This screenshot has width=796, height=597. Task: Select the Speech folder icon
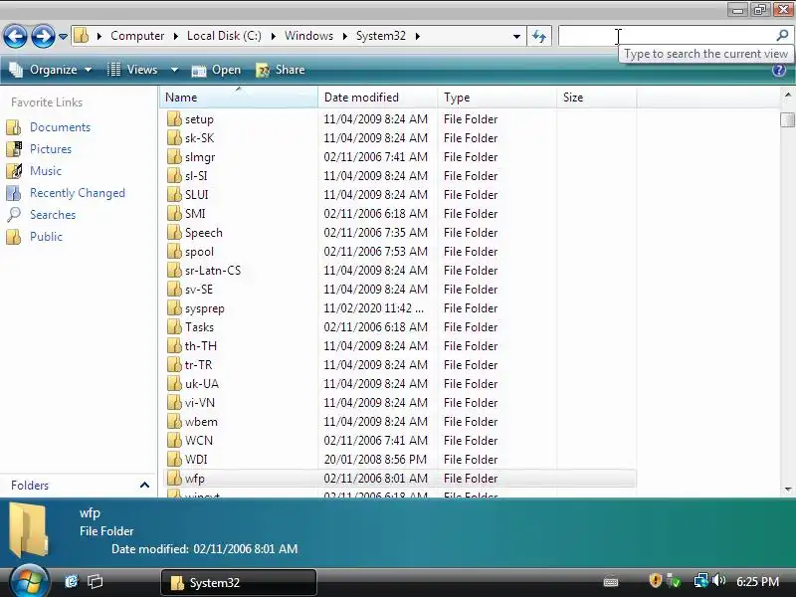point(174,233)
